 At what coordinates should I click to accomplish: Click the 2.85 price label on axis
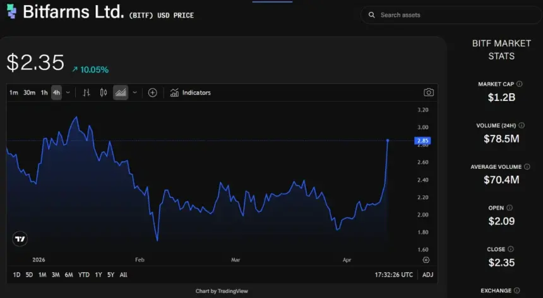[422, 140]
